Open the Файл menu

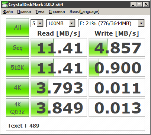pyautogui.click(x=8, y=11)
